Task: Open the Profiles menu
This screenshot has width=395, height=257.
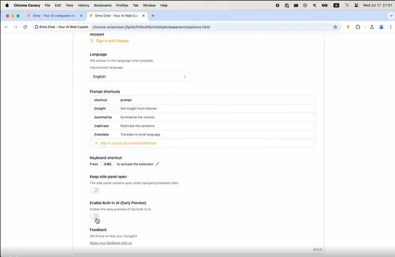Action: click(122, 5)
